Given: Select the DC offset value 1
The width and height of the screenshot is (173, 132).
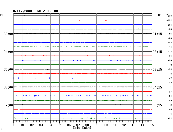Looking at the screenshot, I should click(171, 87).
